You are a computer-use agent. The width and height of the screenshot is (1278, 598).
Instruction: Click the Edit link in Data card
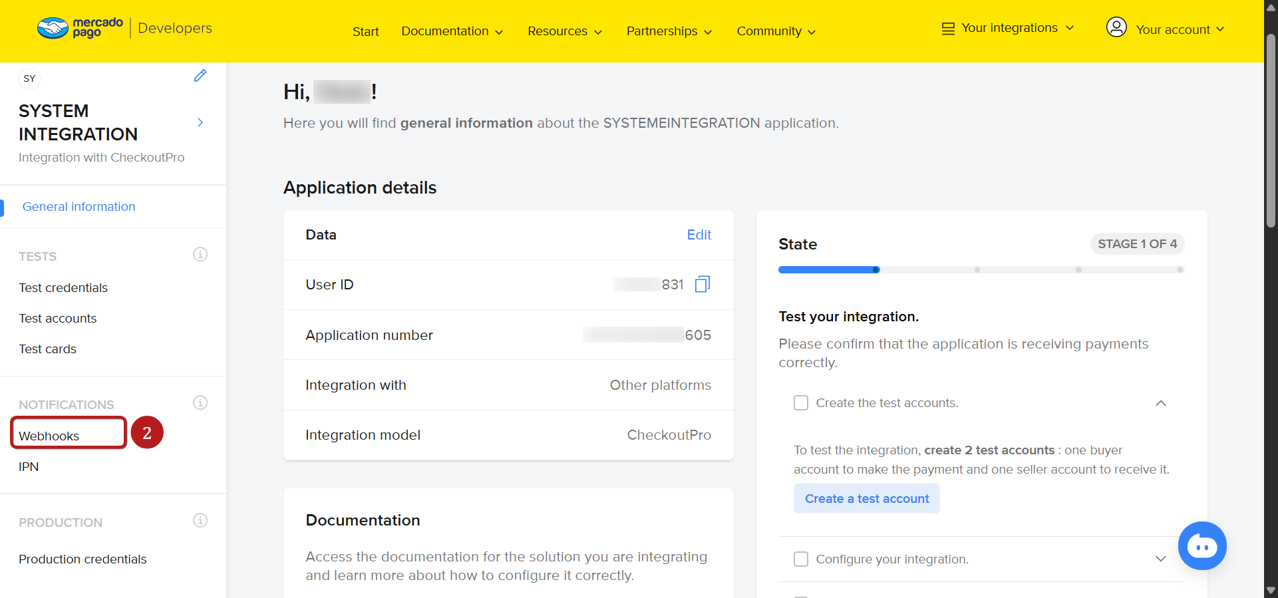(699, 235)
